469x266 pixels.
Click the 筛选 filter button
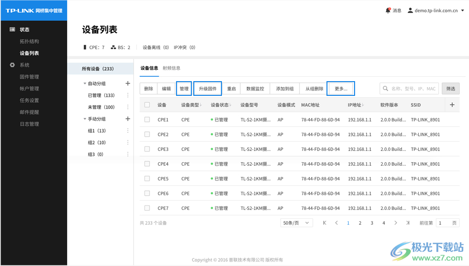[450, 89]
